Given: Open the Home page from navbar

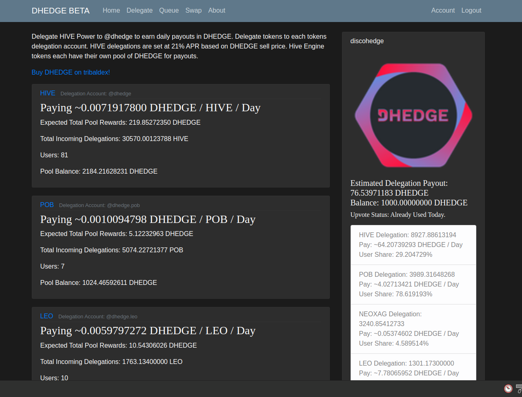Looking at the screenshot, I should tap(111, 11).
